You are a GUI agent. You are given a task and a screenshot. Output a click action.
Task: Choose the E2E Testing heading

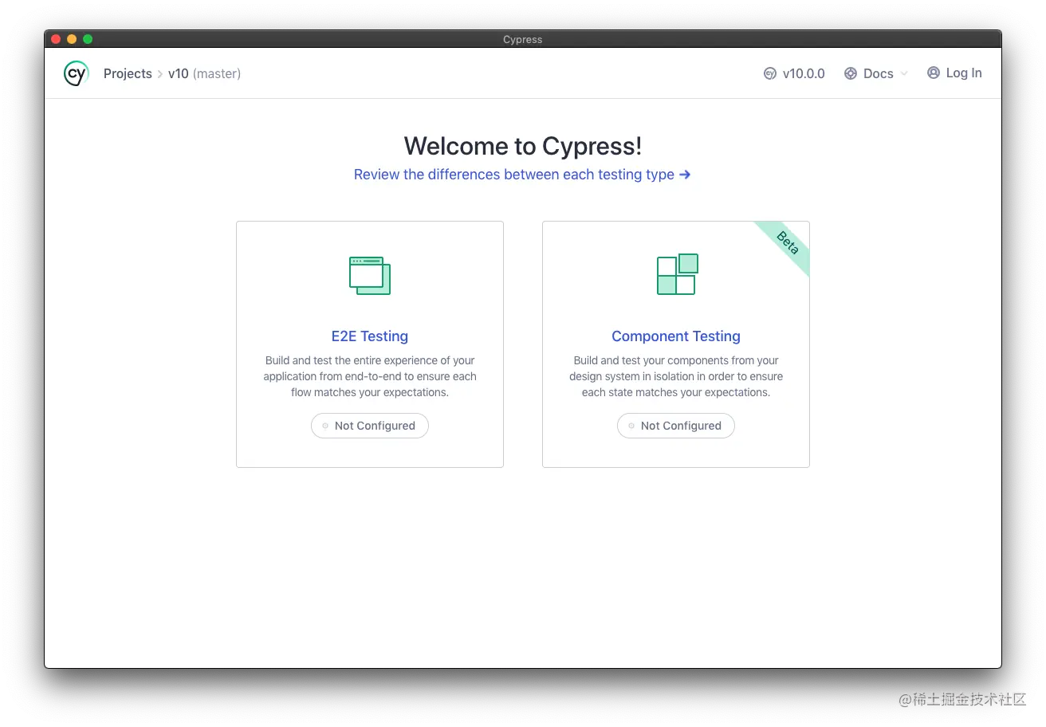pos(370,336)
